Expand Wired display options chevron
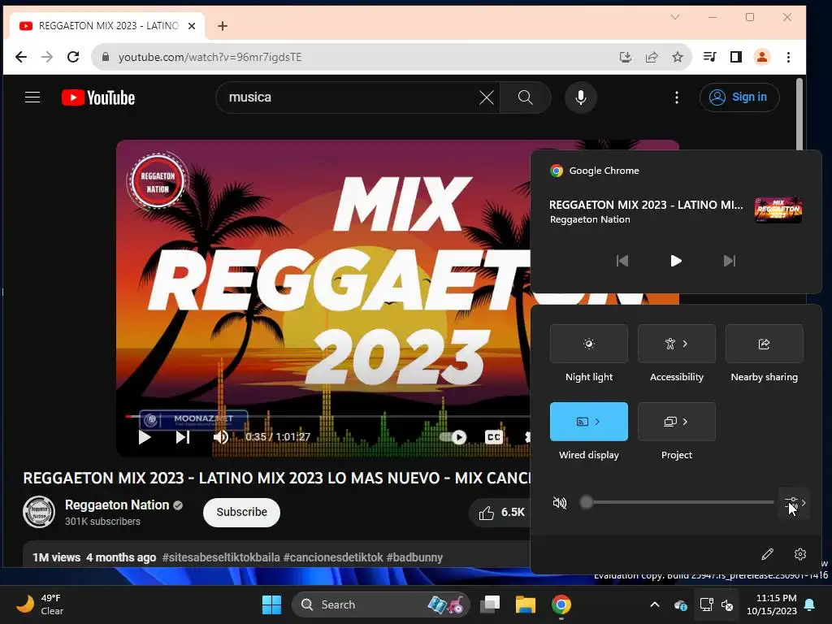The height and width of the screenshot is (624, 832). pos(598,422)
